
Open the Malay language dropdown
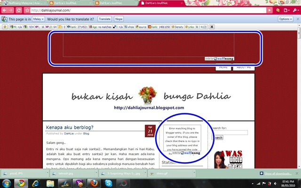coord(39,19)
